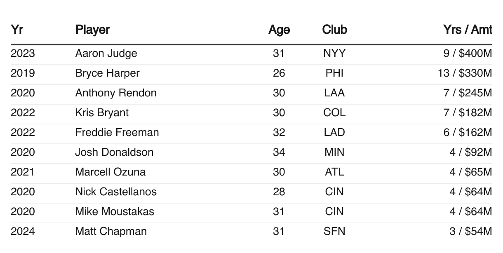Sort by the Yr column header
The image size is (503, 253).
(16, 30)
